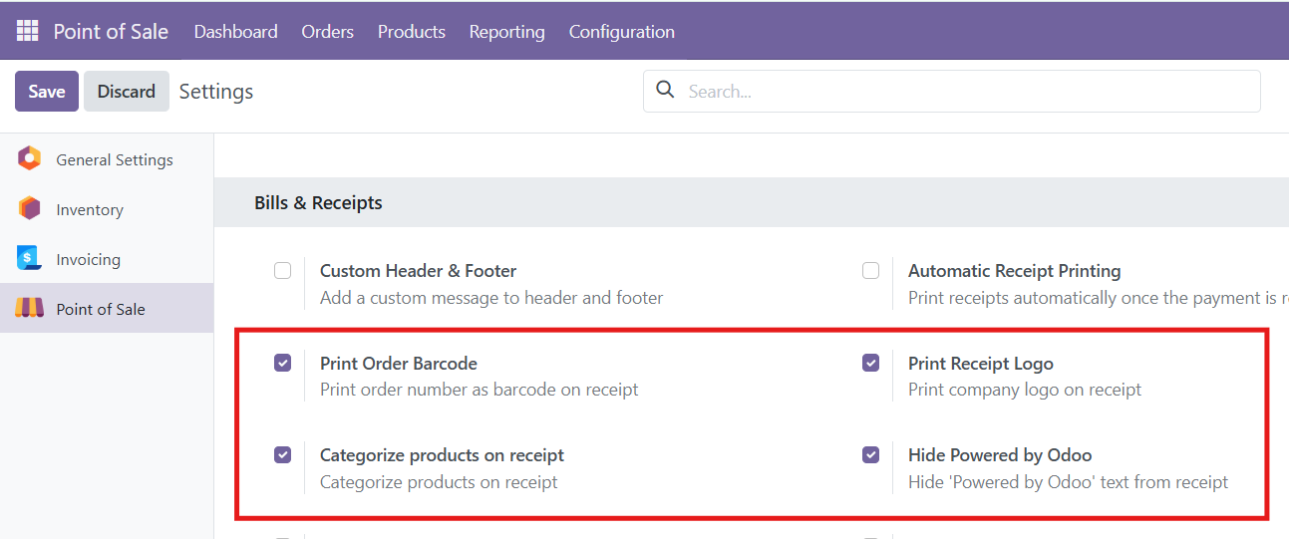Enable Automatic Receipt Printing checkbox
The image size is (1289, 539).
(x=871, y=271)
